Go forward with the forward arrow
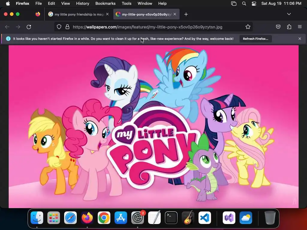 coord(18,27)
